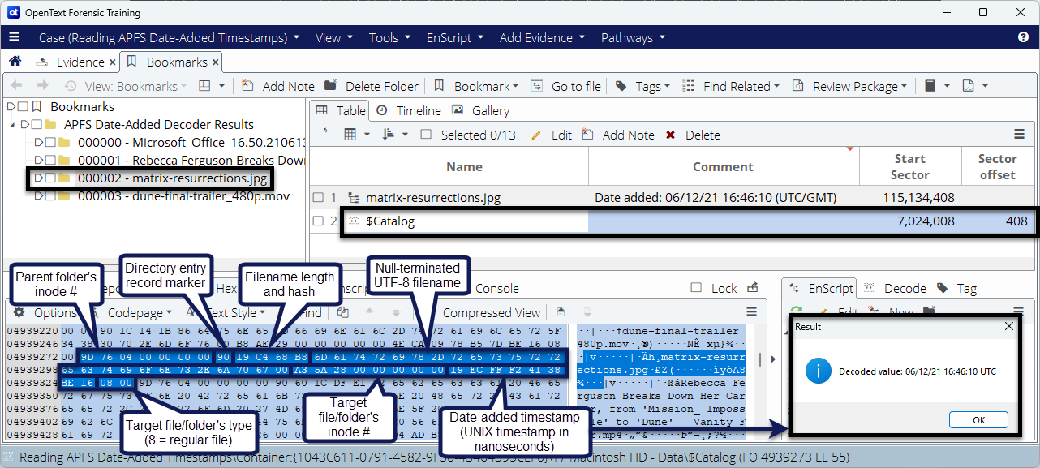
Task: Switch to the Gallery view tab
Action: click(x=480, y=110)
